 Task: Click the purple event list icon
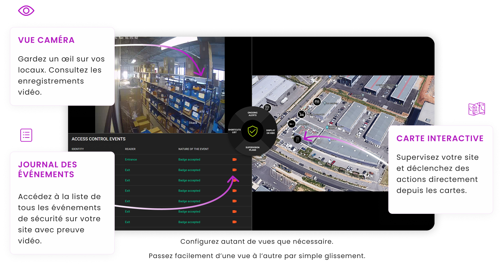coord(26,135)
